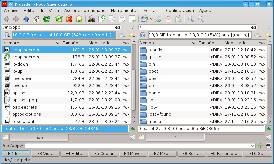Viewport: 274px width, 164px height.
Task: Reload the panel with green refresh icon
Action: pyautogui.click(x=47, y=19)
